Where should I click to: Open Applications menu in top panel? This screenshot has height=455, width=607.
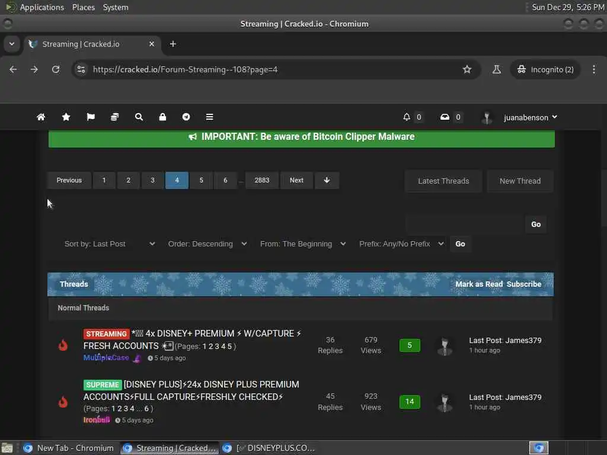click(42, 7)
